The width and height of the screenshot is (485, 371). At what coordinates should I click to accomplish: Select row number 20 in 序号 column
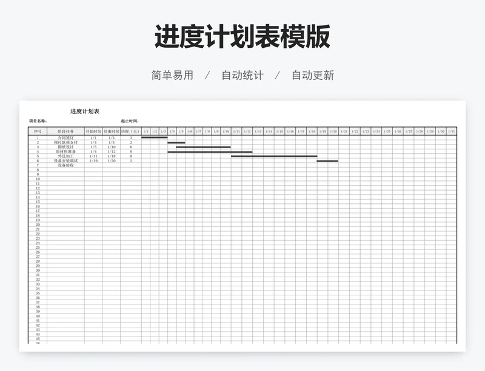[38, 225]
